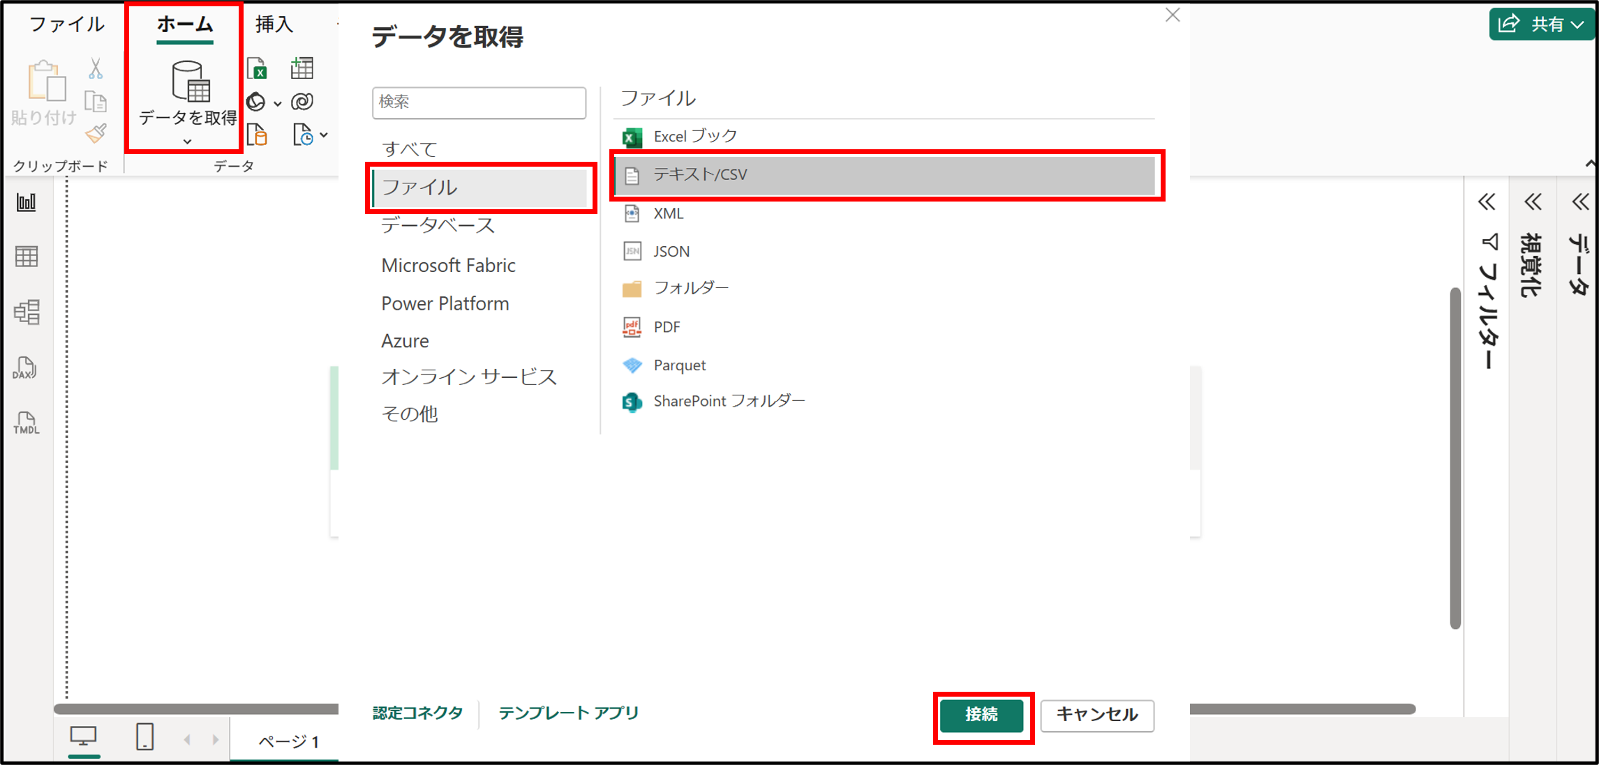Select the データベース category
This screenshot has width=1599, height=765.
coord(438,225)
